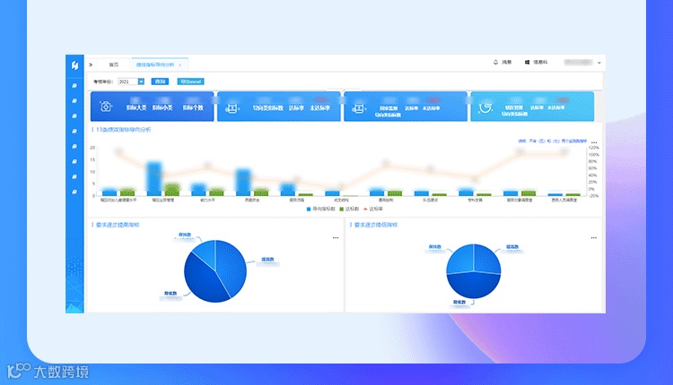Click the 提高数 slice of the right pie
This screenshot has height=385, width=673.
pos(486,259)
